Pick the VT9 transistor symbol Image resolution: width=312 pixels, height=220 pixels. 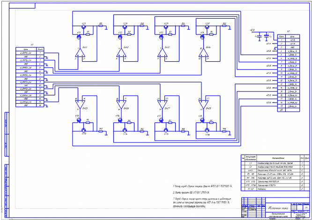[84, 27]
